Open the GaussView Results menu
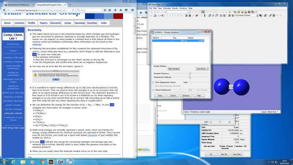This screenshot has width=293, height=165. pyautogui.click(x=175, y=8)
